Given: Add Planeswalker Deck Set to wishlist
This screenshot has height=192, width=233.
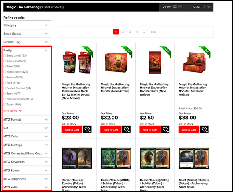Looking at the screenshot, I should pos(87,129).
